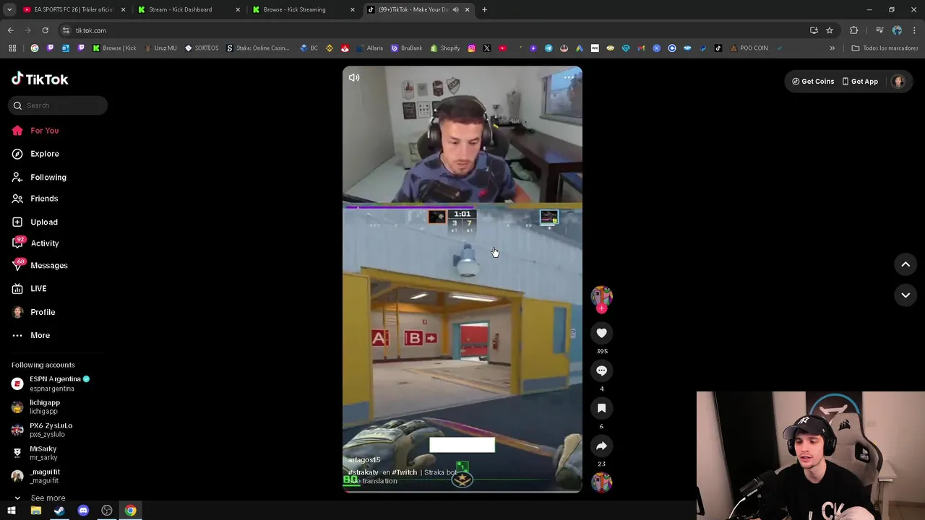
Task: Click Get Coins button
Action: coord(813,82)
